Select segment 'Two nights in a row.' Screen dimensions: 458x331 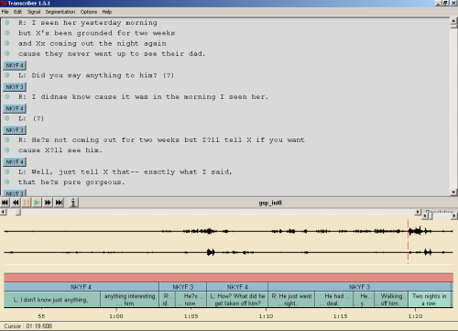[430, 300]
